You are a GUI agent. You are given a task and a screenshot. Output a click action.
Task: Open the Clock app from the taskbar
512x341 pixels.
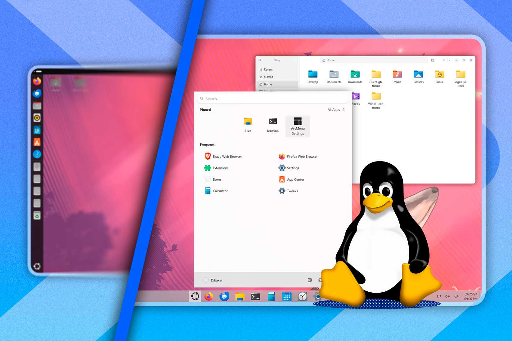click(x=302, y=297)
